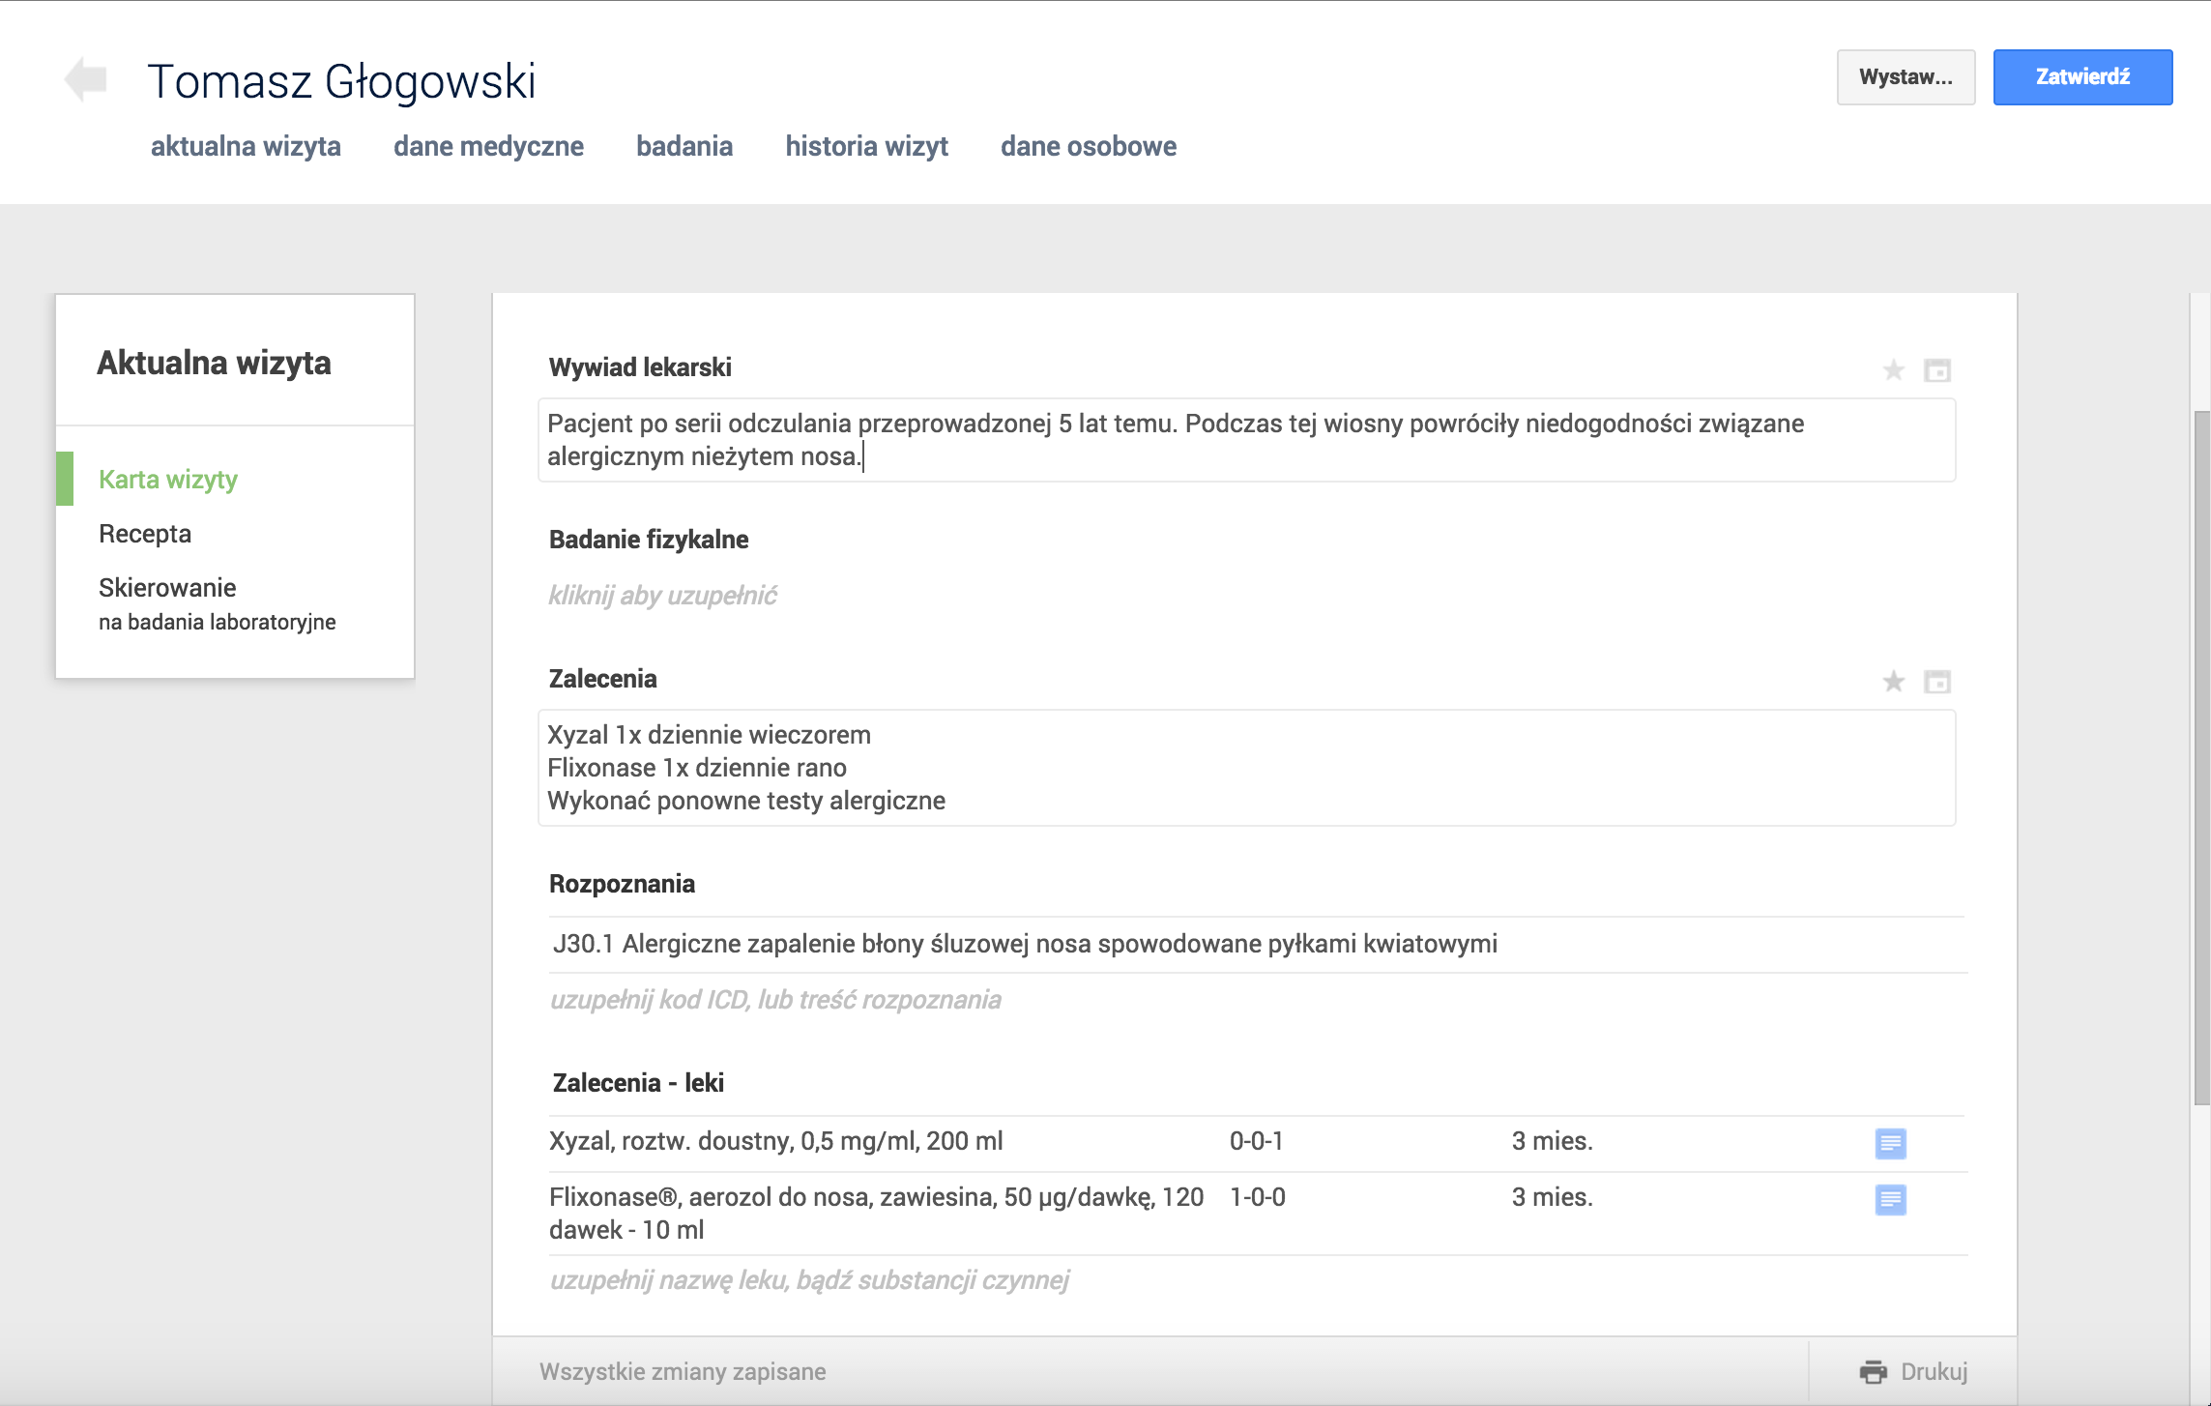Viewport: 2211px width, 1406px height.
Task: Open template icon for Wywiad lekarski
Action: [x=1936, y=370]
